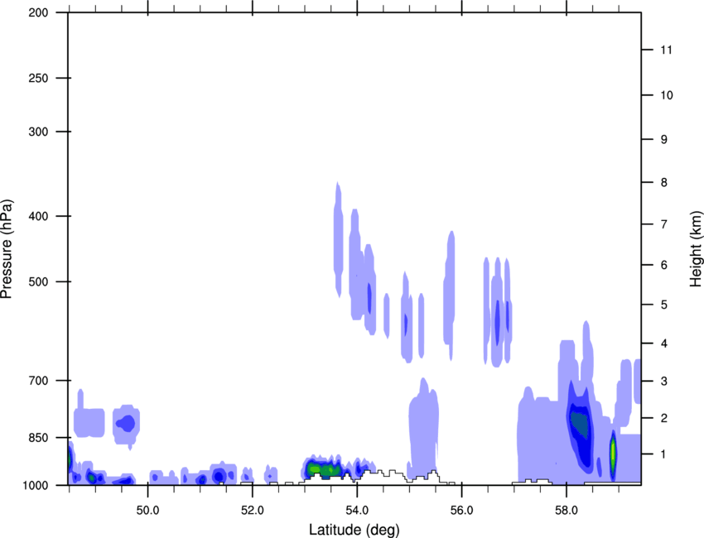Click the 'Height (km)' axis title

pos(696,249)
